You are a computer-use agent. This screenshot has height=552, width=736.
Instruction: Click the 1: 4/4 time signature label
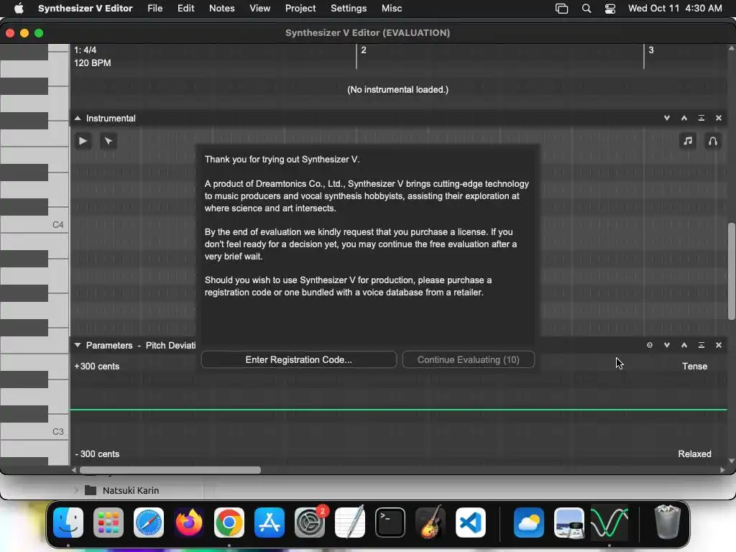86,50
